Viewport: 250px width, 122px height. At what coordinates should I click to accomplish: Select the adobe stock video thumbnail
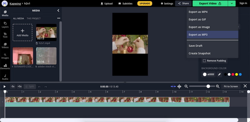click(46, 56)
